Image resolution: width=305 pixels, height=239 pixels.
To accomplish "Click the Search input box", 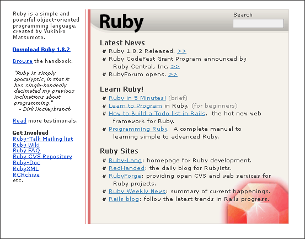I will [258, 23].
